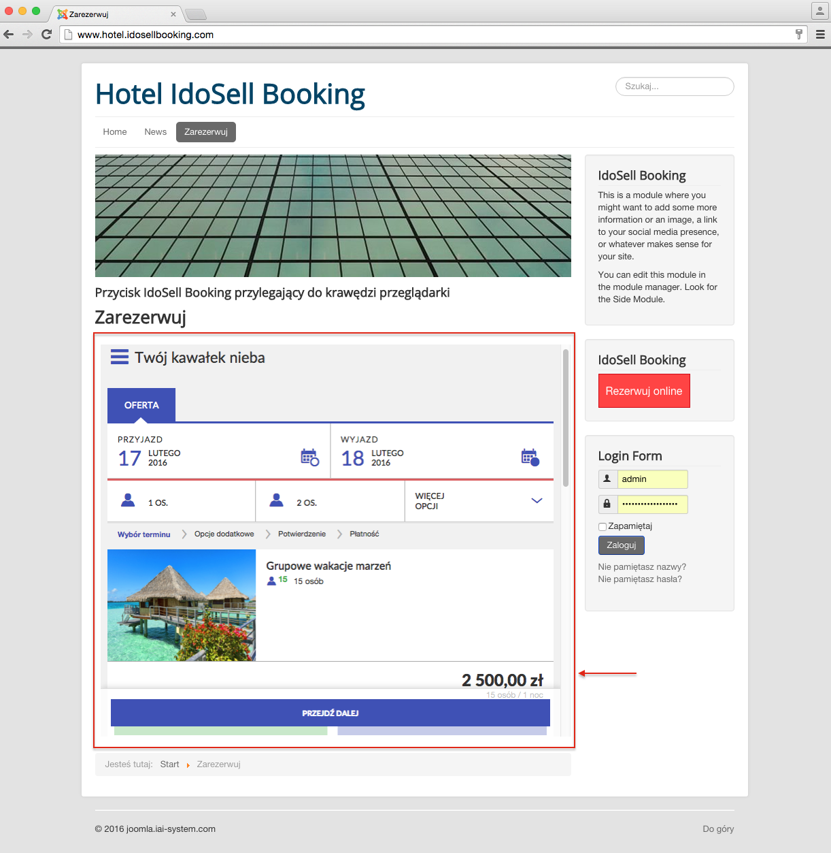Click the Rezerwuj online button

coord(644,391)
